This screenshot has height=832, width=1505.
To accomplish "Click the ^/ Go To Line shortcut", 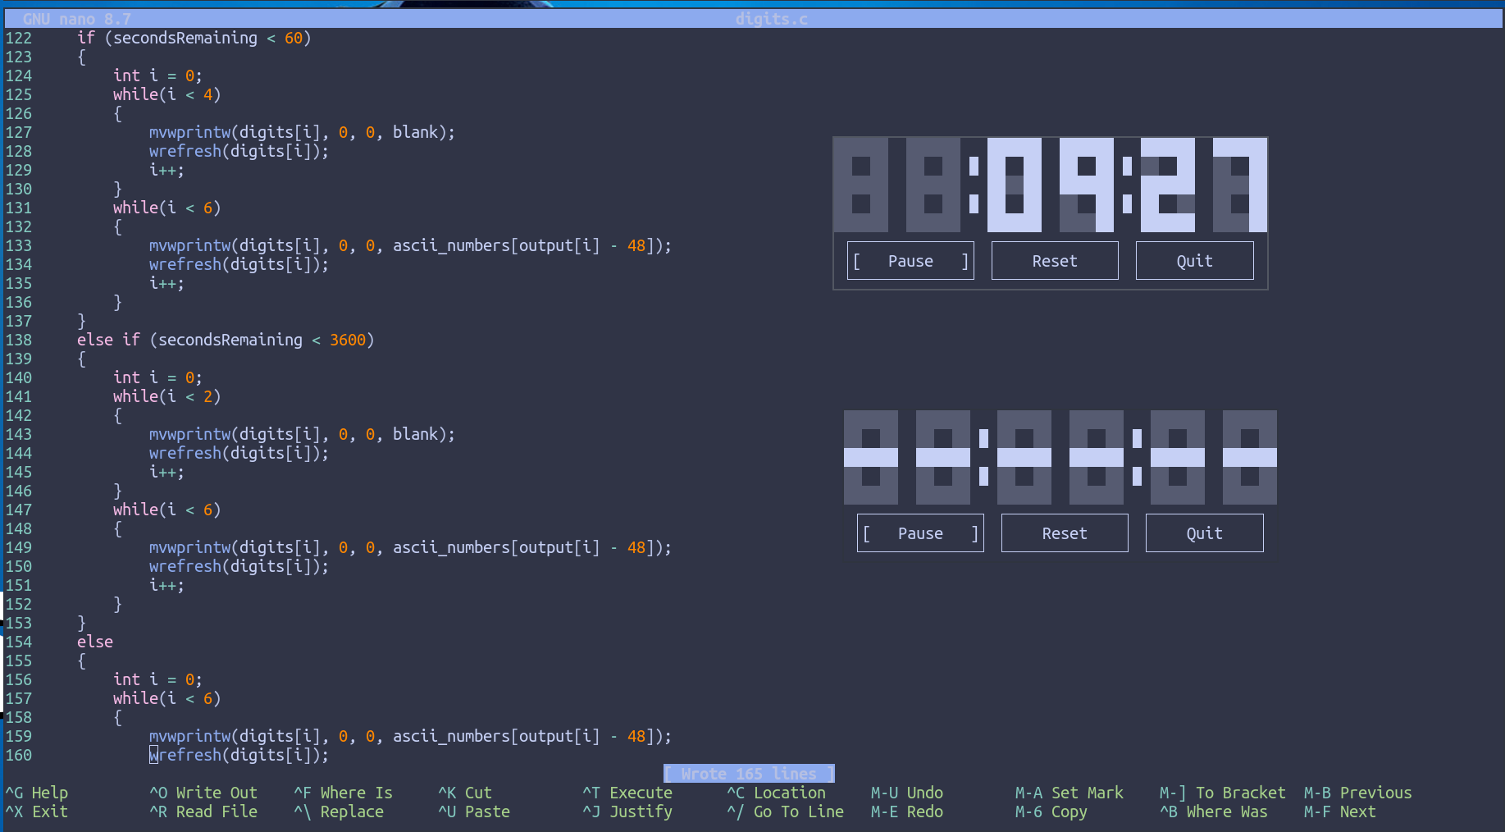I will (786, 811).
